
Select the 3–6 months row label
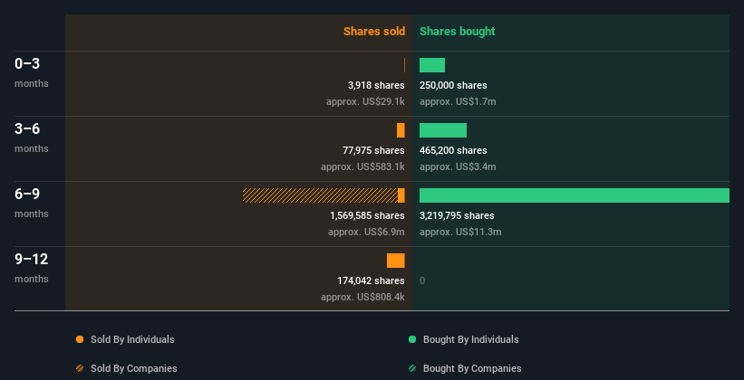point(32,138)
